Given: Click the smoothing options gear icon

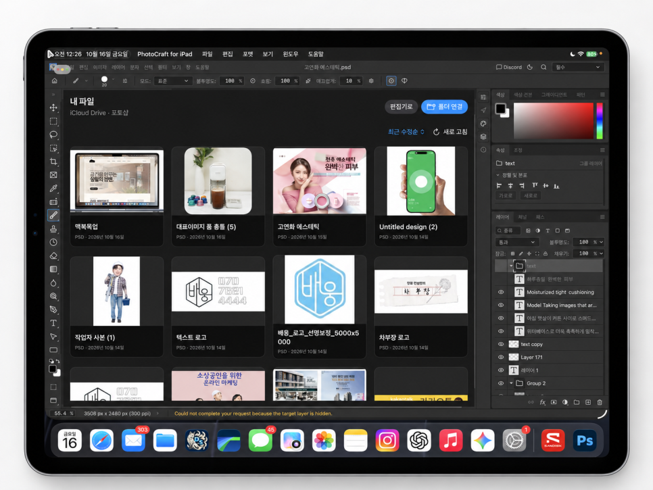Looking at the screenshot, I should tap(371, 80).
